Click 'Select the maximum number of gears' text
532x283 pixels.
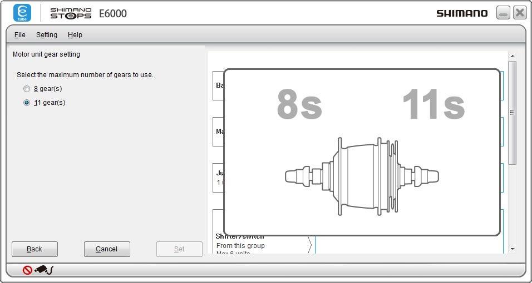[85, 75]
